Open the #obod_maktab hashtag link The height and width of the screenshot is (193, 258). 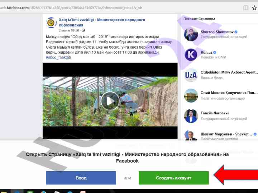pyautogui.click(x=58, y=58)
